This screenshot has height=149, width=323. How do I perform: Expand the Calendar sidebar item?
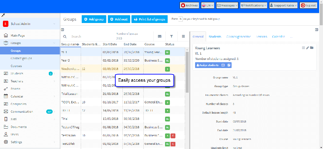coord(54,97)
